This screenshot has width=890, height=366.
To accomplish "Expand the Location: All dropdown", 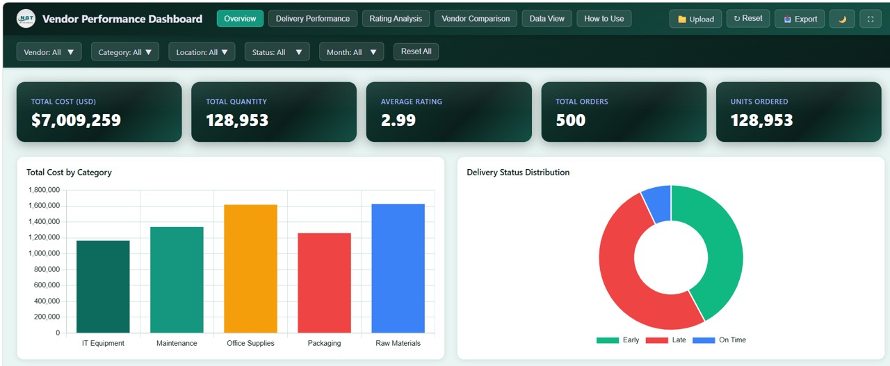I will pyautogui.click(x=202, y=51).
